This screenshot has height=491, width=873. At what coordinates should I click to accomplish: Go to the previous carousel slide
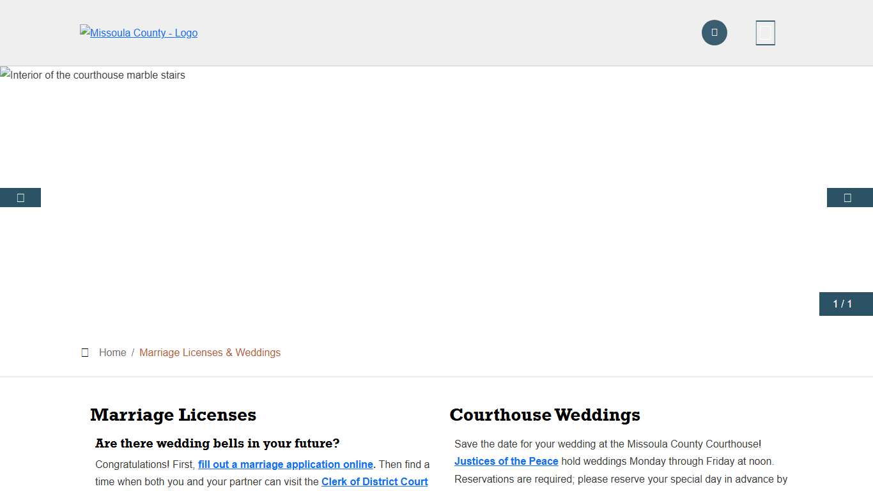[20, 197]
